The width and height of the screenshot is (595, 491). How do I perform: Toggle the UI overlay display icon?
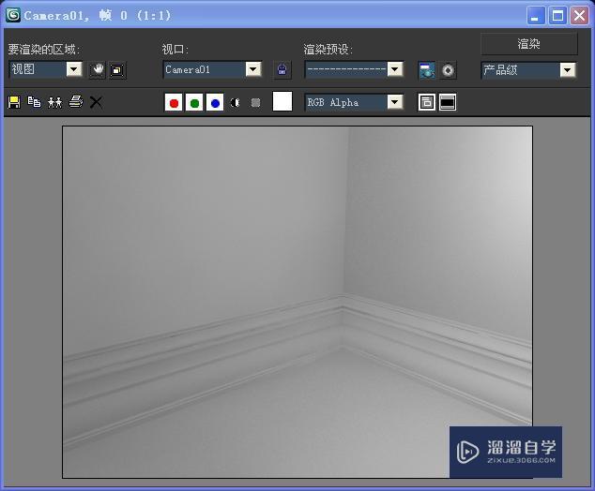427,102
